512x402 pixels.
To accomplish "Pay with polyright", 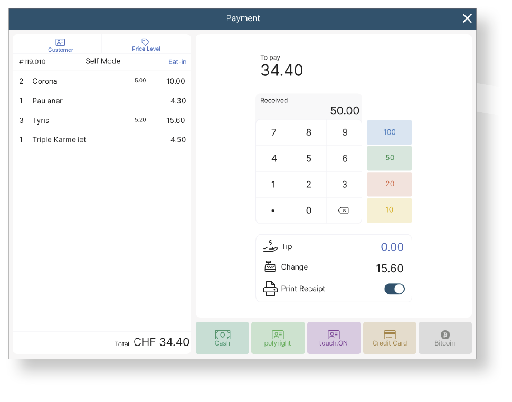I will pos(278,338).
